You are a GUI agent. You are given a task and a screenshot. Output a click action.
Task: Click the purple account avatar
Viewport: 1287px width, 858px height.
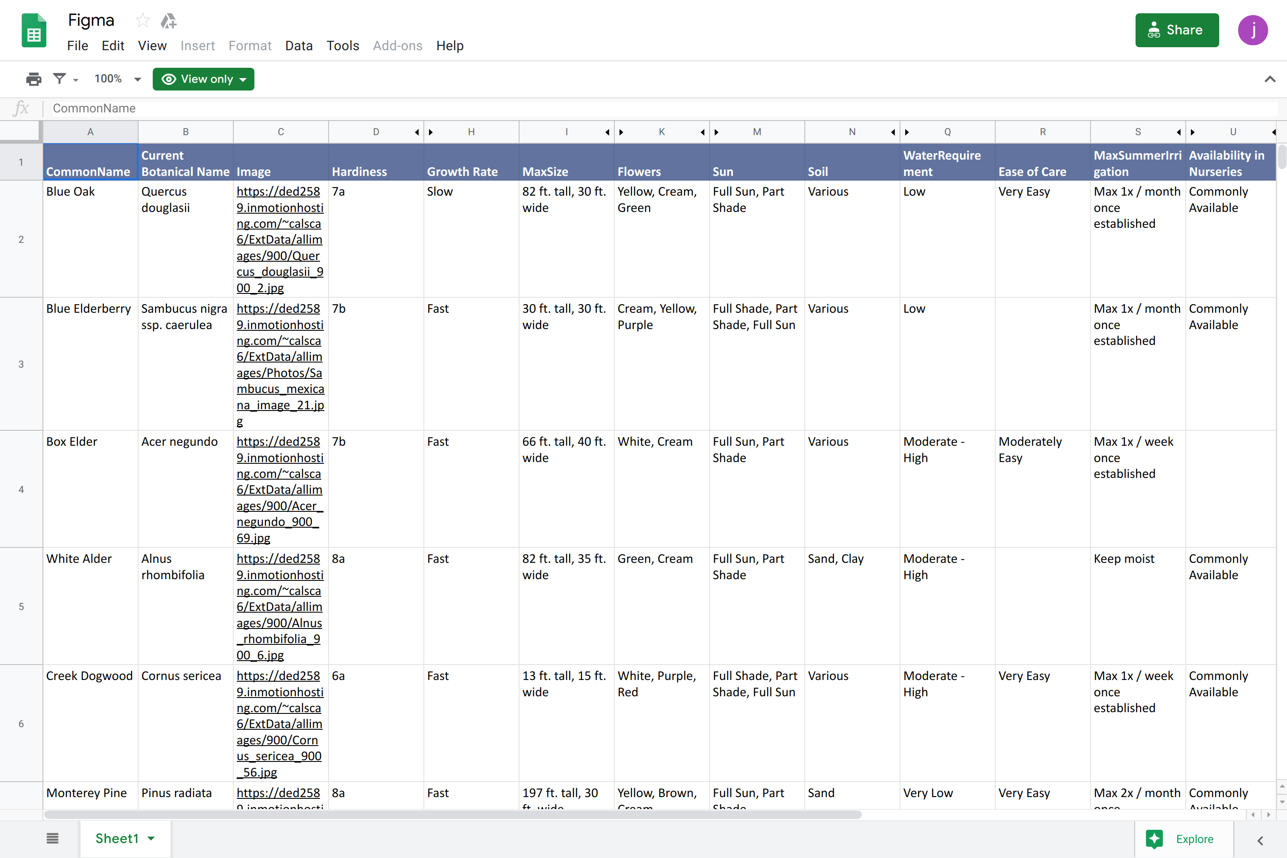1253,30
